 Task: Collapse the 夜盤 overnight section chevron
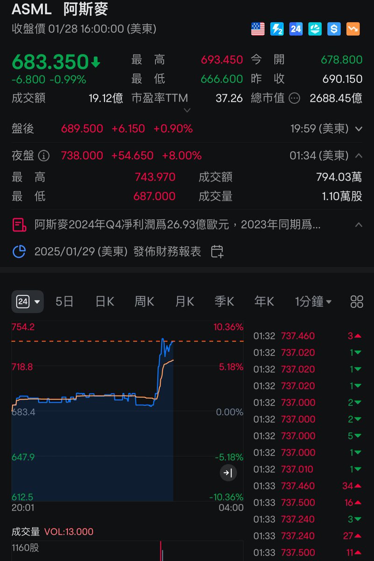pyautogui.click(x=359, y=155)
